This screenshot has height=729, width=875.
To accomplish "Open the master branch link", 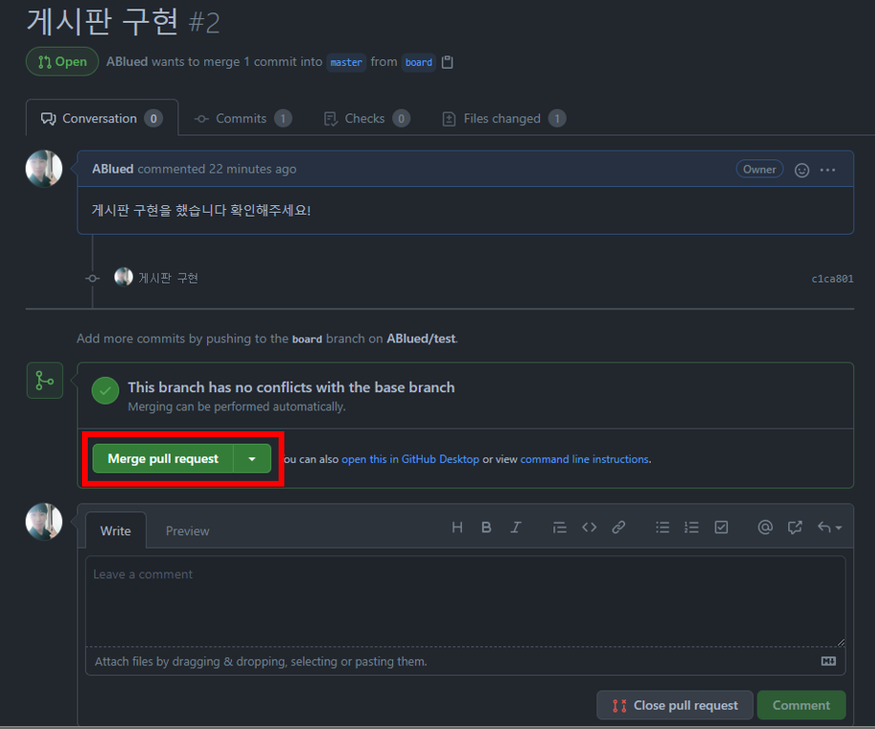I will click(x=346, y=62).
